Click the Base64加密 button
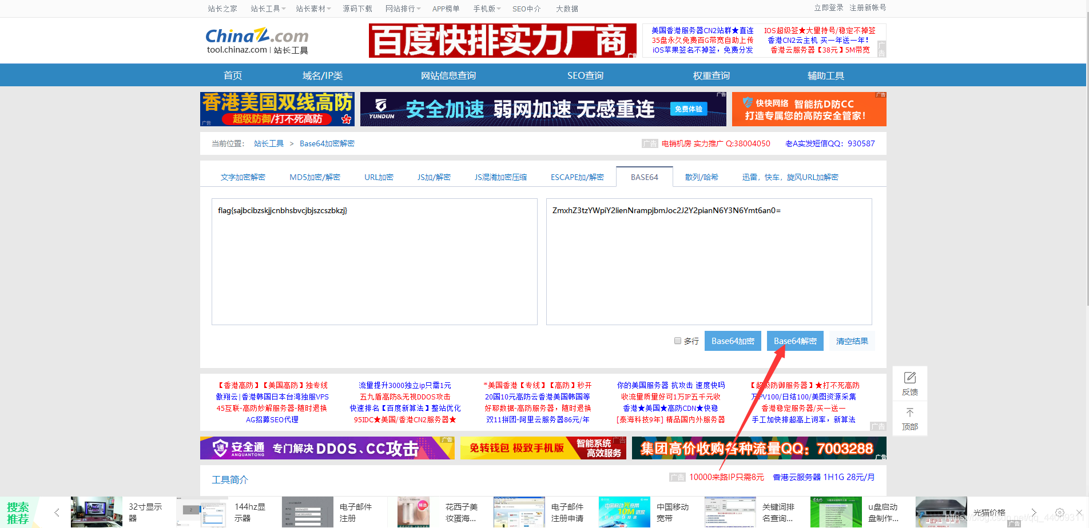 click(x=733, y=341)
